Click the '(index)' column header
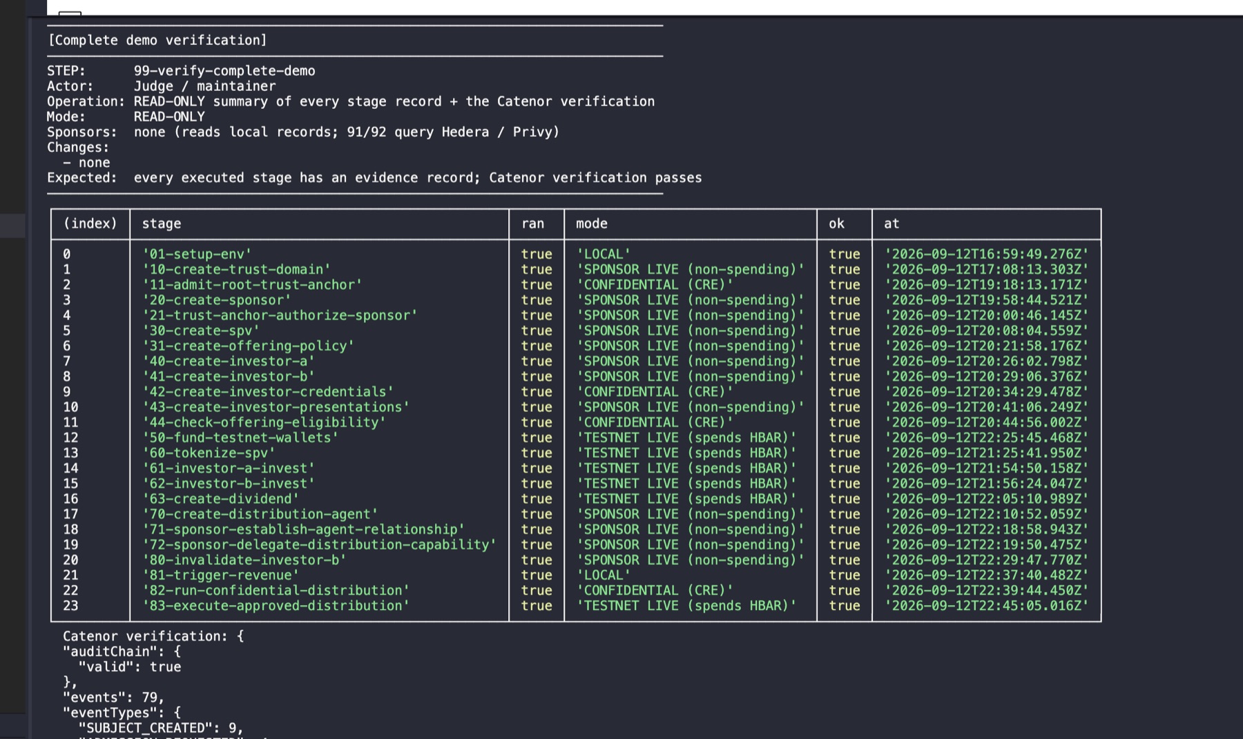1243x739 pixels. point(90,224)
